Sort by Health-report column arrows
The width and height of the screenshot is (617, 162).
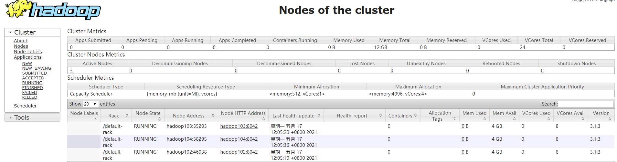(x=380, y=116)
